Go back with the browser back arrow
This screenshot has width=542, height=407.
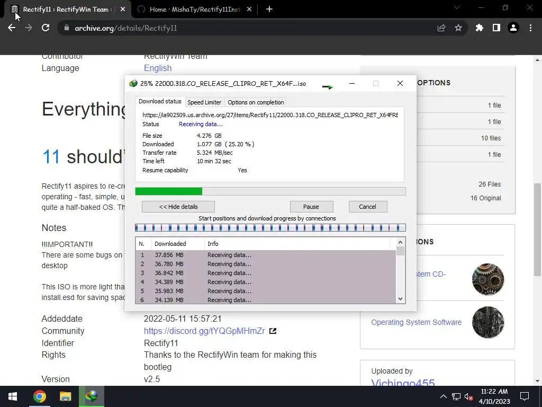click(12, 28)
